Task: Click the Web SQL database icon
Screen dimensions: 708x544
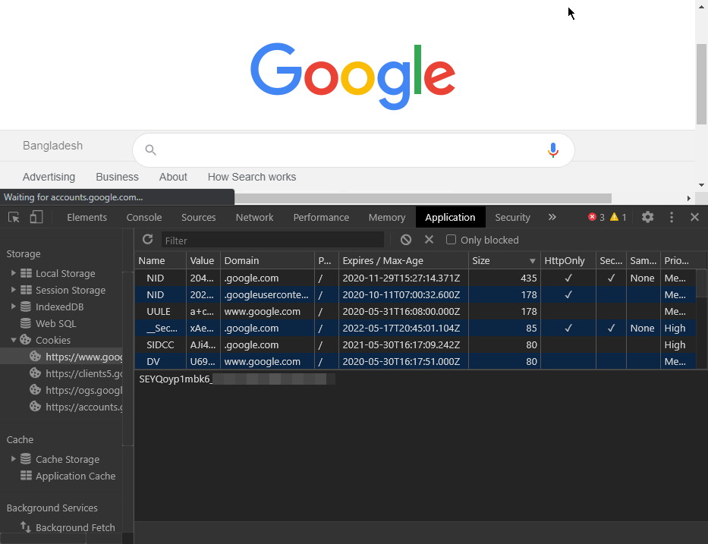Action: [x=26, y=323]
